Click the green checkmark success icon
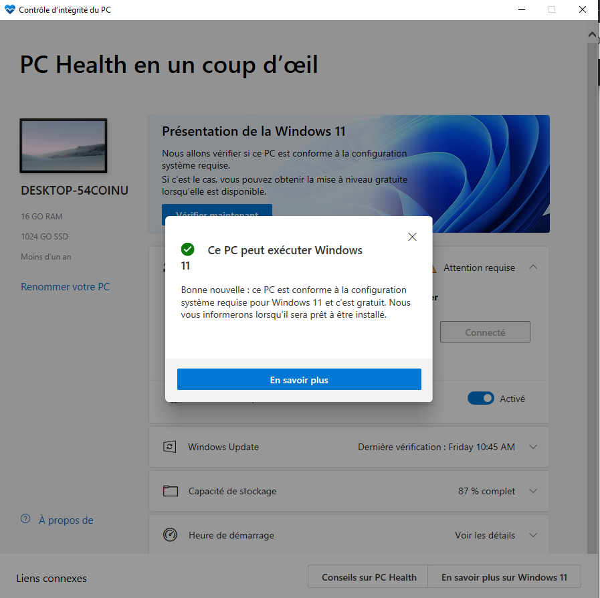600x598 pixels. pos(187,250)
